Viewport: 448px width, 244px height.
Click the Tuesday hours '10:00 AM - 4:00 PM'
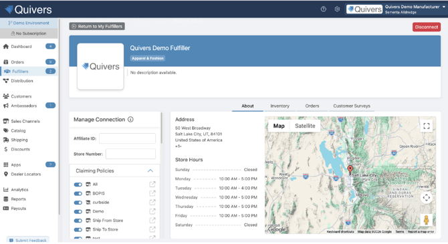(238, 188)
